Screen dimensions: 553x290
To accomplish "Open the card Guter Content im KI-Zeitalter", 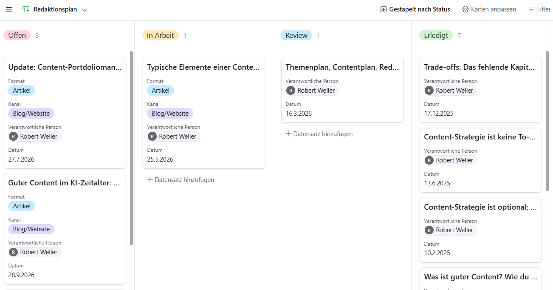I will coord(65,182).
